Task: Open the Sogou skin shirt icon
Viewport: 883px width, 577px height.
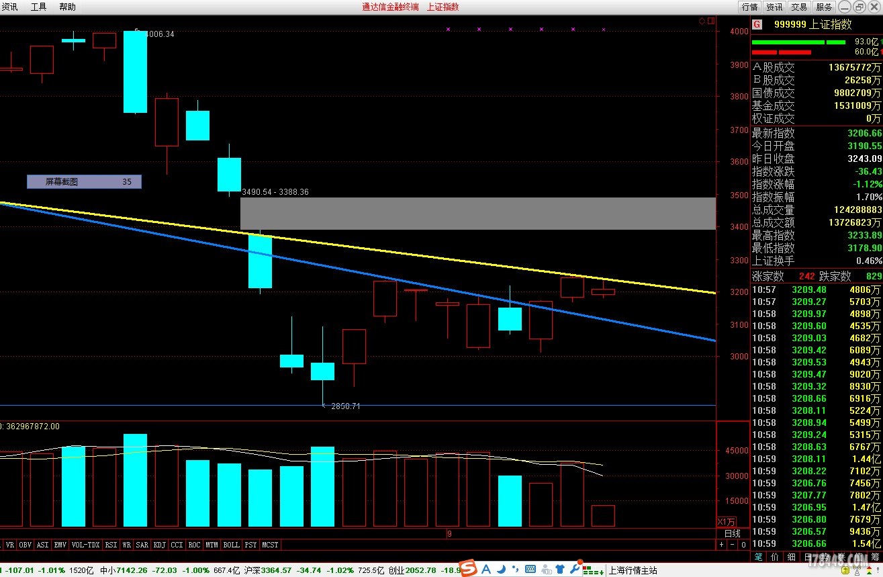Action: (x=560, y=570)
